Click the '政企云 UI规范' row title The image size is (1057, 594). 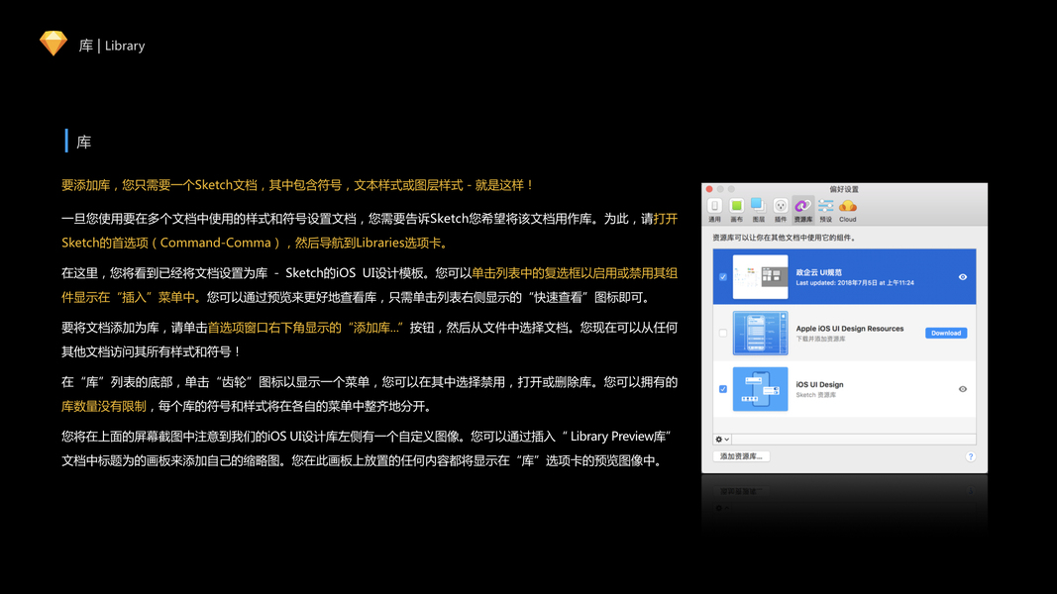point(818,273)
